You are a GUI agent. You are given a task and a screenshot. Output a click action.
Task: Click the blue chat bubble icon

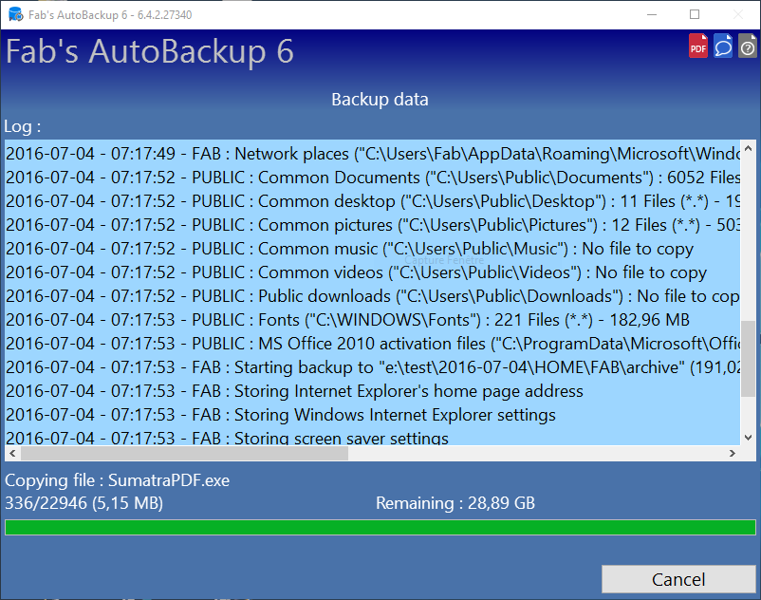(723, 47)
